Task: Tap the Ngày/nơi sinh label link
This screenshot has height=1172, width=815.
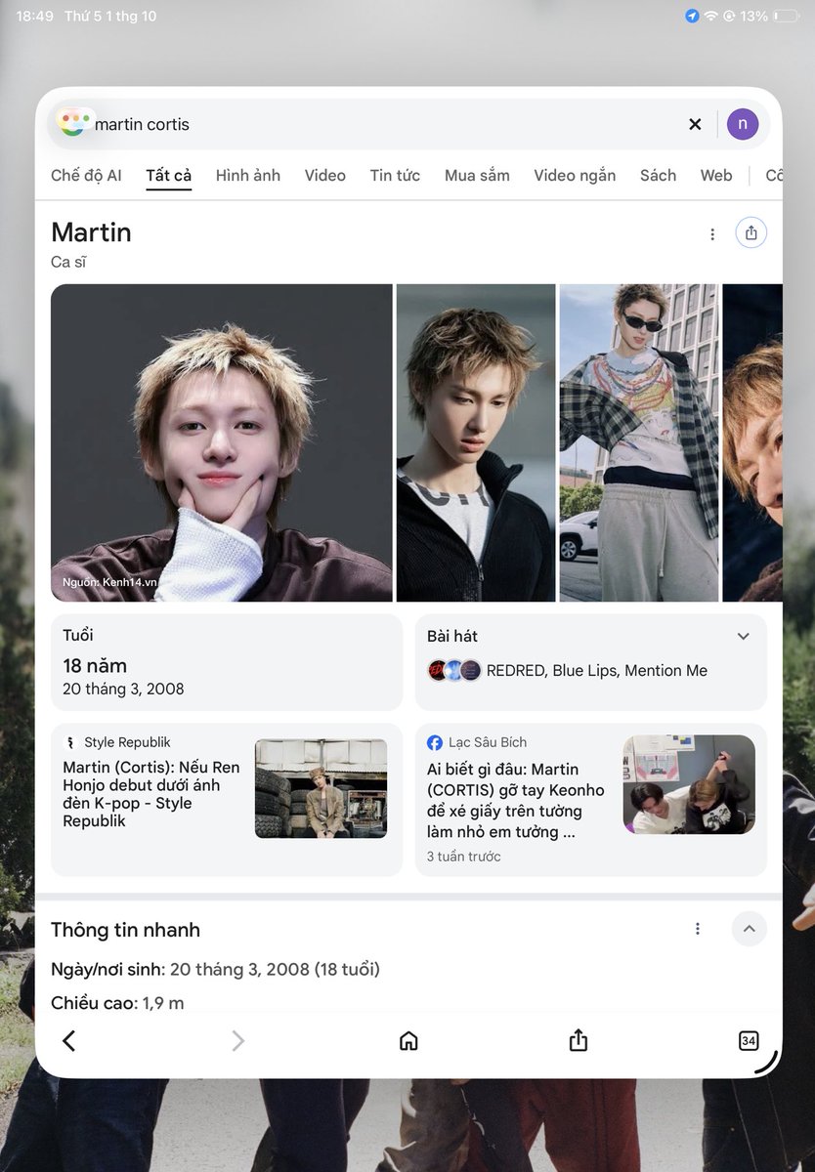Action: (x=107, y=970)
